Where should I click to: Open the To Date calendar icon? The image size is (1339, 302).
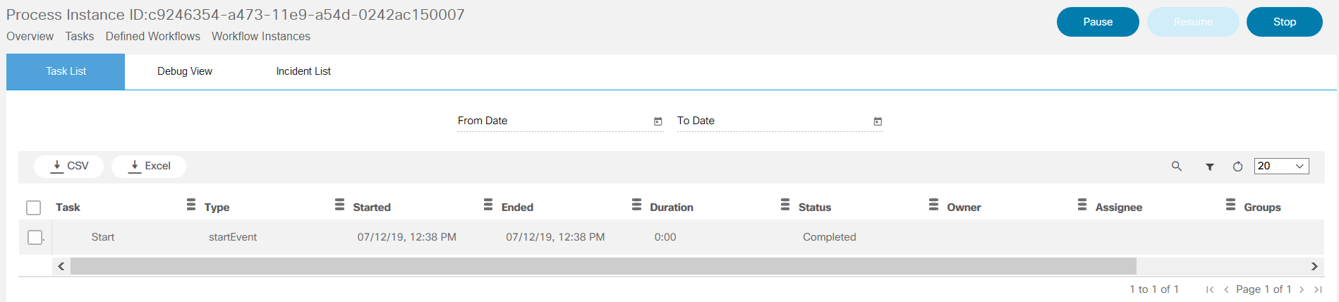click(x=878, y=121)
